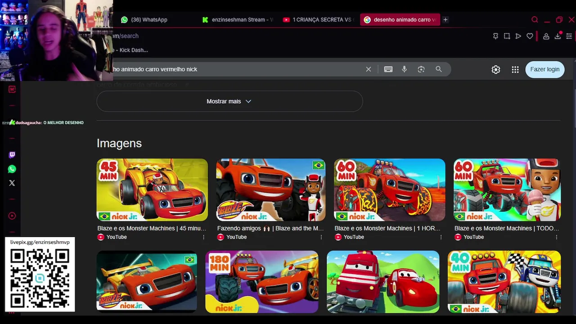Open options menu for 45 minu... result
576x324 pixels.
(x=203, y=237)
